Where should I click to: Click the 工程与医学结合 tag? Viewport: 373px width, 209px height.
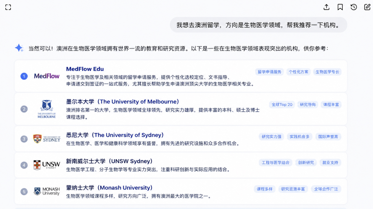(276, 163)
